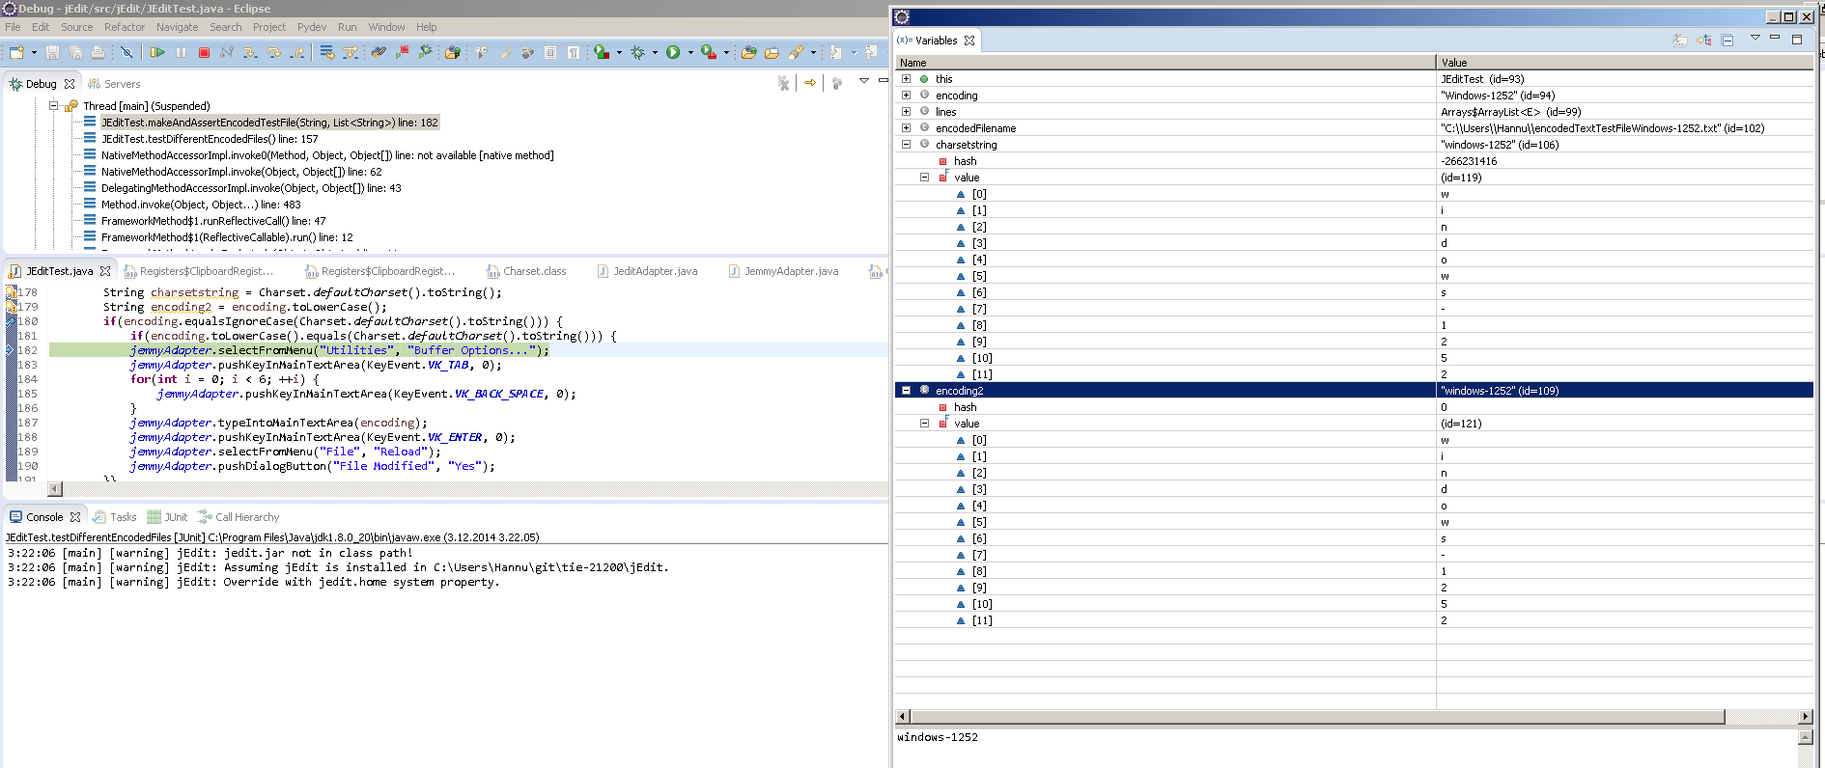Viewport: 1825px width, 768px height.
Task: Toggle Skip All Breakpoints in toolbar
Action: click(x=126, y=52)
